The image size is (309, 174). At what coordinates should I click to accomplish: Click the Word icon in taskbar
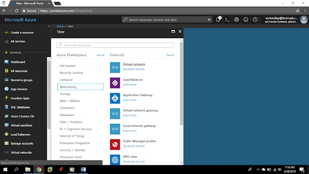pyautogui.click(x=83, y=170)
